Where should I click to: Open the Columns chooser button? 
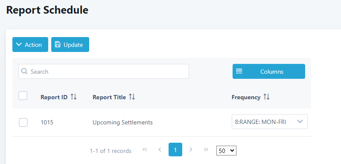pos(269,71)
